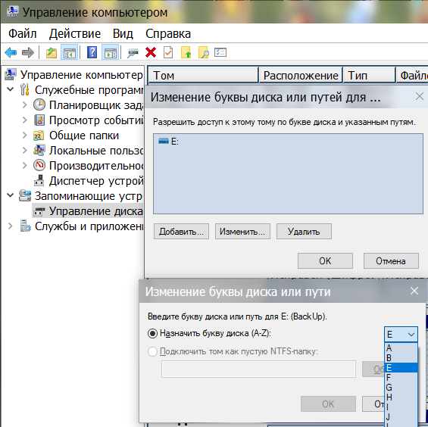428x427 pixels.
Task: Click the checklist settings toolbar icon
Action: [x=220, y=52]
